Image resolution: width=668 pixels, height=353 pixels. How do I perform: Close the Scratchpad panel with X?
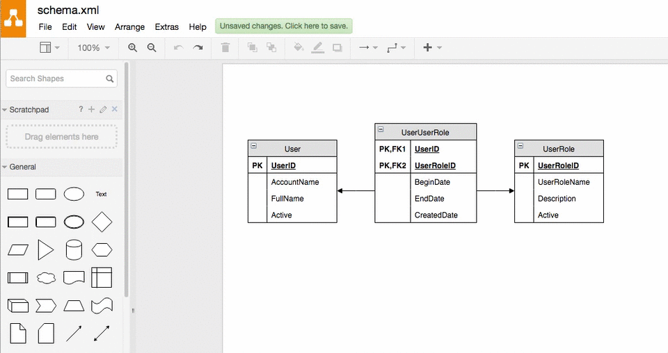(115, 109)
